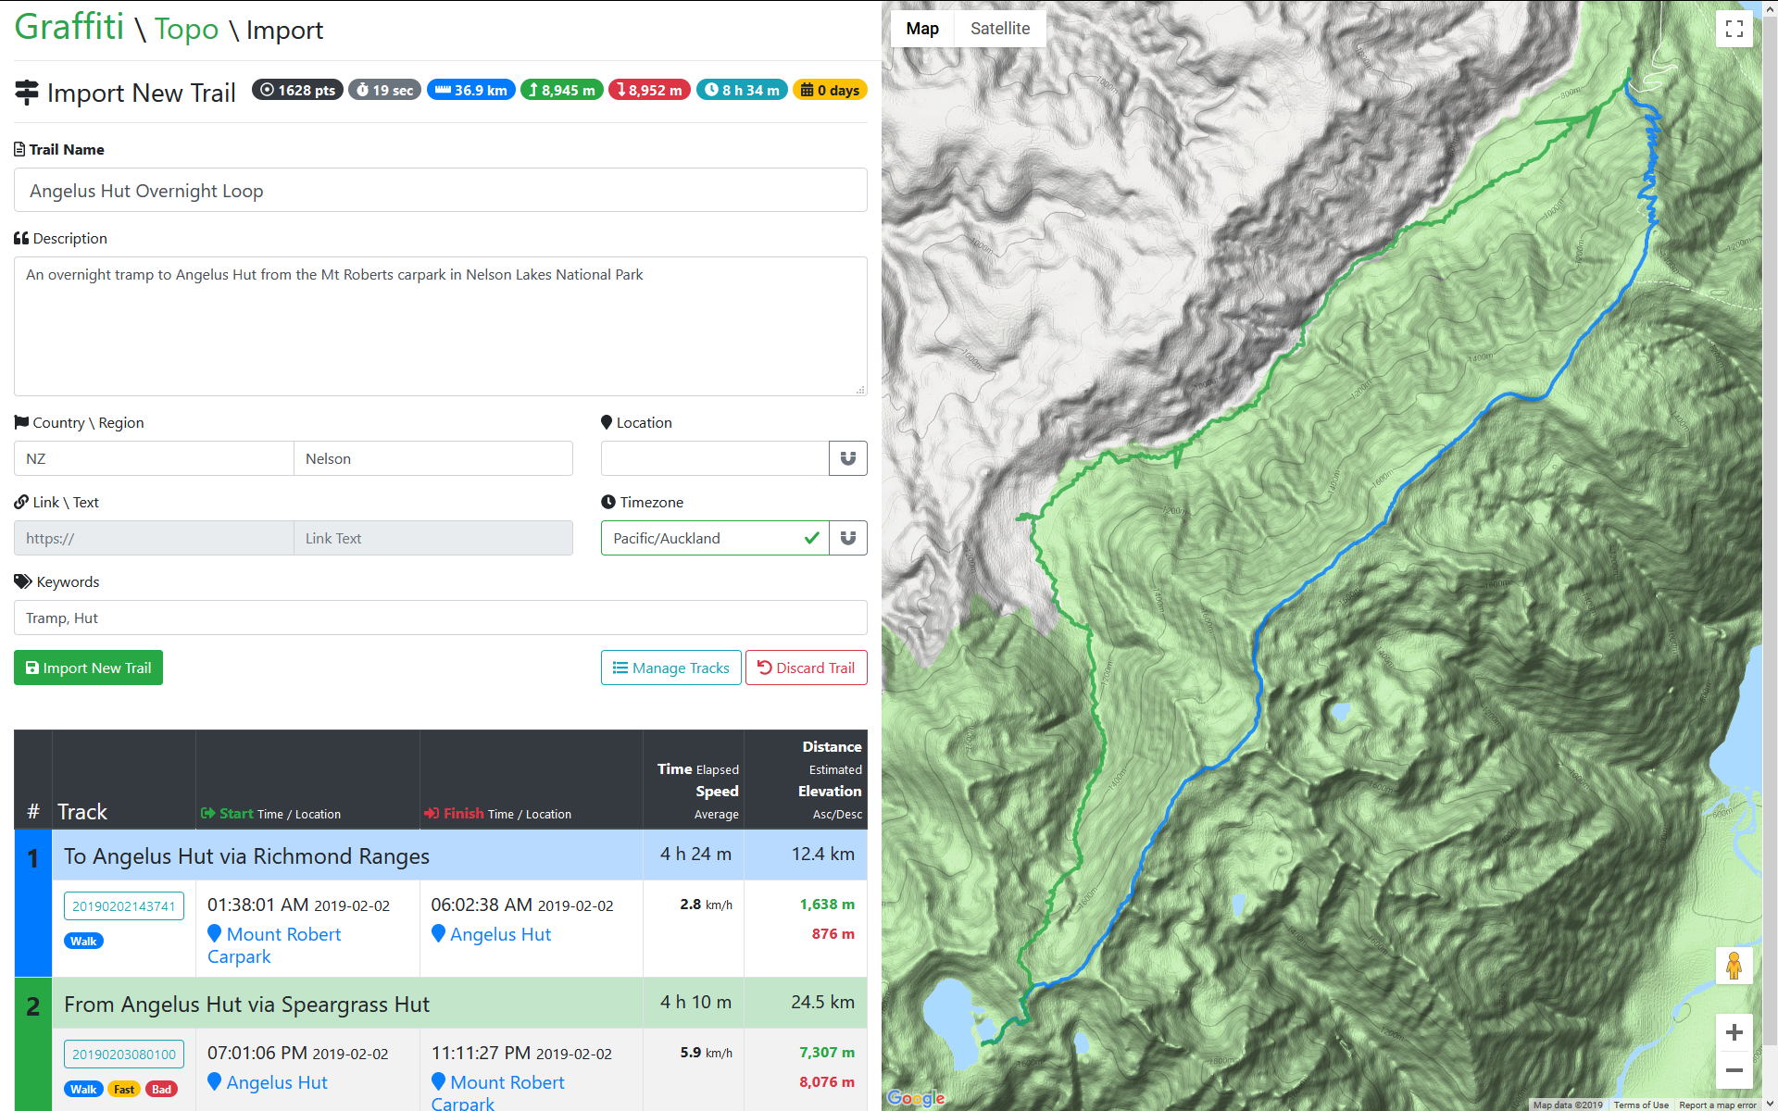Click the Street View pegman icon

coord(1734,966)
